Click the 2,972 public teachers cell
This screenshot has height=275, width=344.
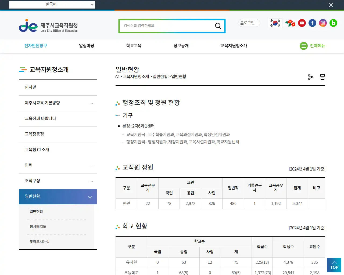191,204
